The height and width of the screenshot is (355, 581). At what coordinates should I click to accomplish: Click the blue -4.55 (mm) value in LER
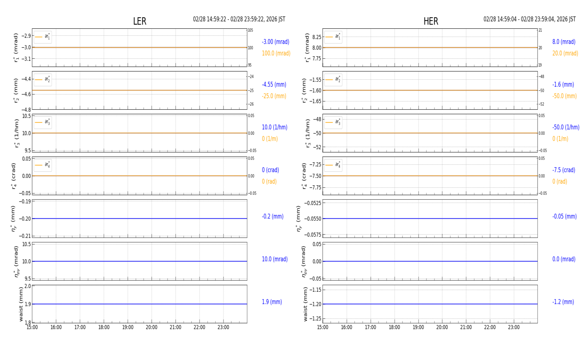[x=274, y=85]
